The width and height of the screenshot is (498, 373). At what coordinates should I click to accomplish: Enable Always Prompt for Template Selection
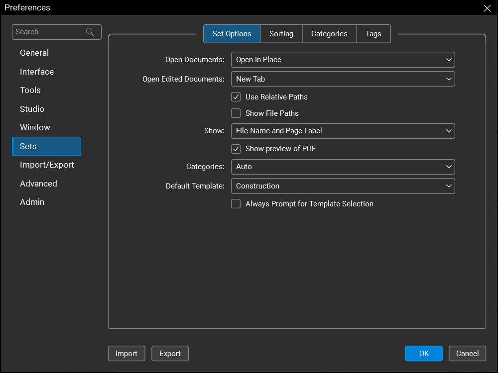(x=236, y=204)
